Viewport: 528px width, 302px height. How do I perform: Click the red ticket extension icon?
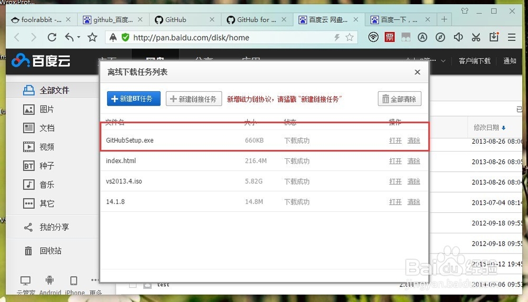coord(390,37)
